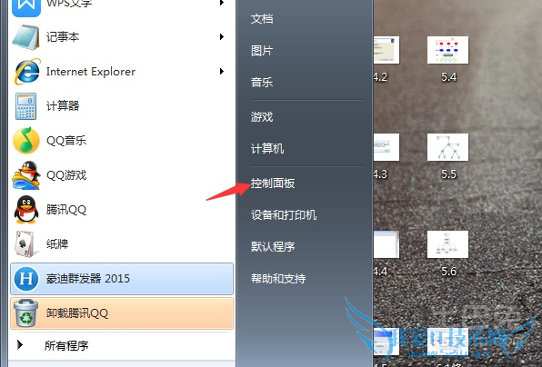Open 控制面板 from the Start menu
This screenshot has height=367, width=542.
(273, 183)
